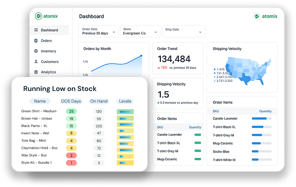
Task: Click T-shirt-Grey-M in right Order Items
Action: pyautogui.click(x=223, y=135)
